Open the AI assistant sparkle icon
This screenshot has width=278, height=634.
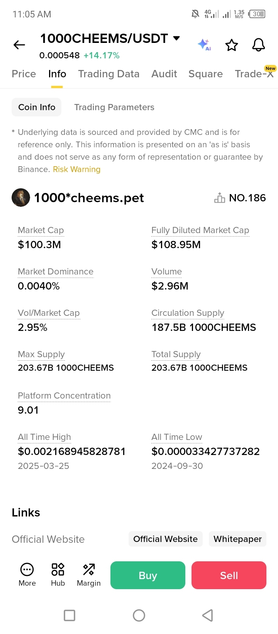[204, 45]
